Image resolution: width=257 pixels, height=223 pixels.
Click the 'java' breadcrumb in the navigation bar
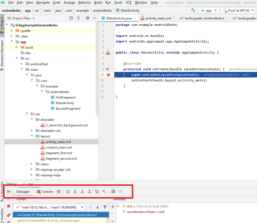58,11
